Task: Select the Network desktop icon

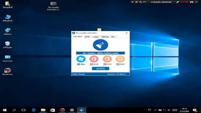Action: pos(7,32)
